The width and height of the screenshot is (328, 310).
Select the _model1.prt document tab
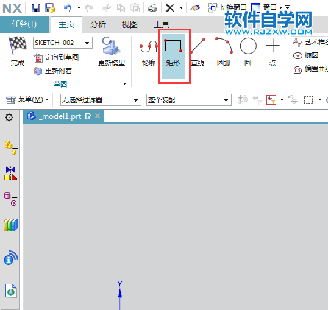click(x=63, y=116)
